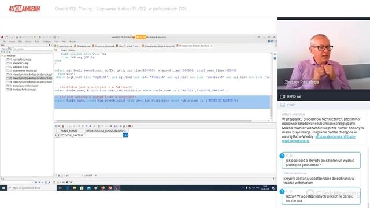370x208 pixels.
Task: Collapse the webinar folder in the file tree
Action: click(x=2, y=55)
